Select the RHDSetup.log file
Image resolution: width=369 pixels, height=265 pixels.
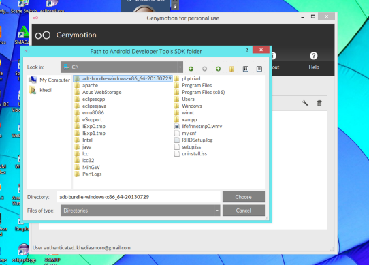click(193, 140)
